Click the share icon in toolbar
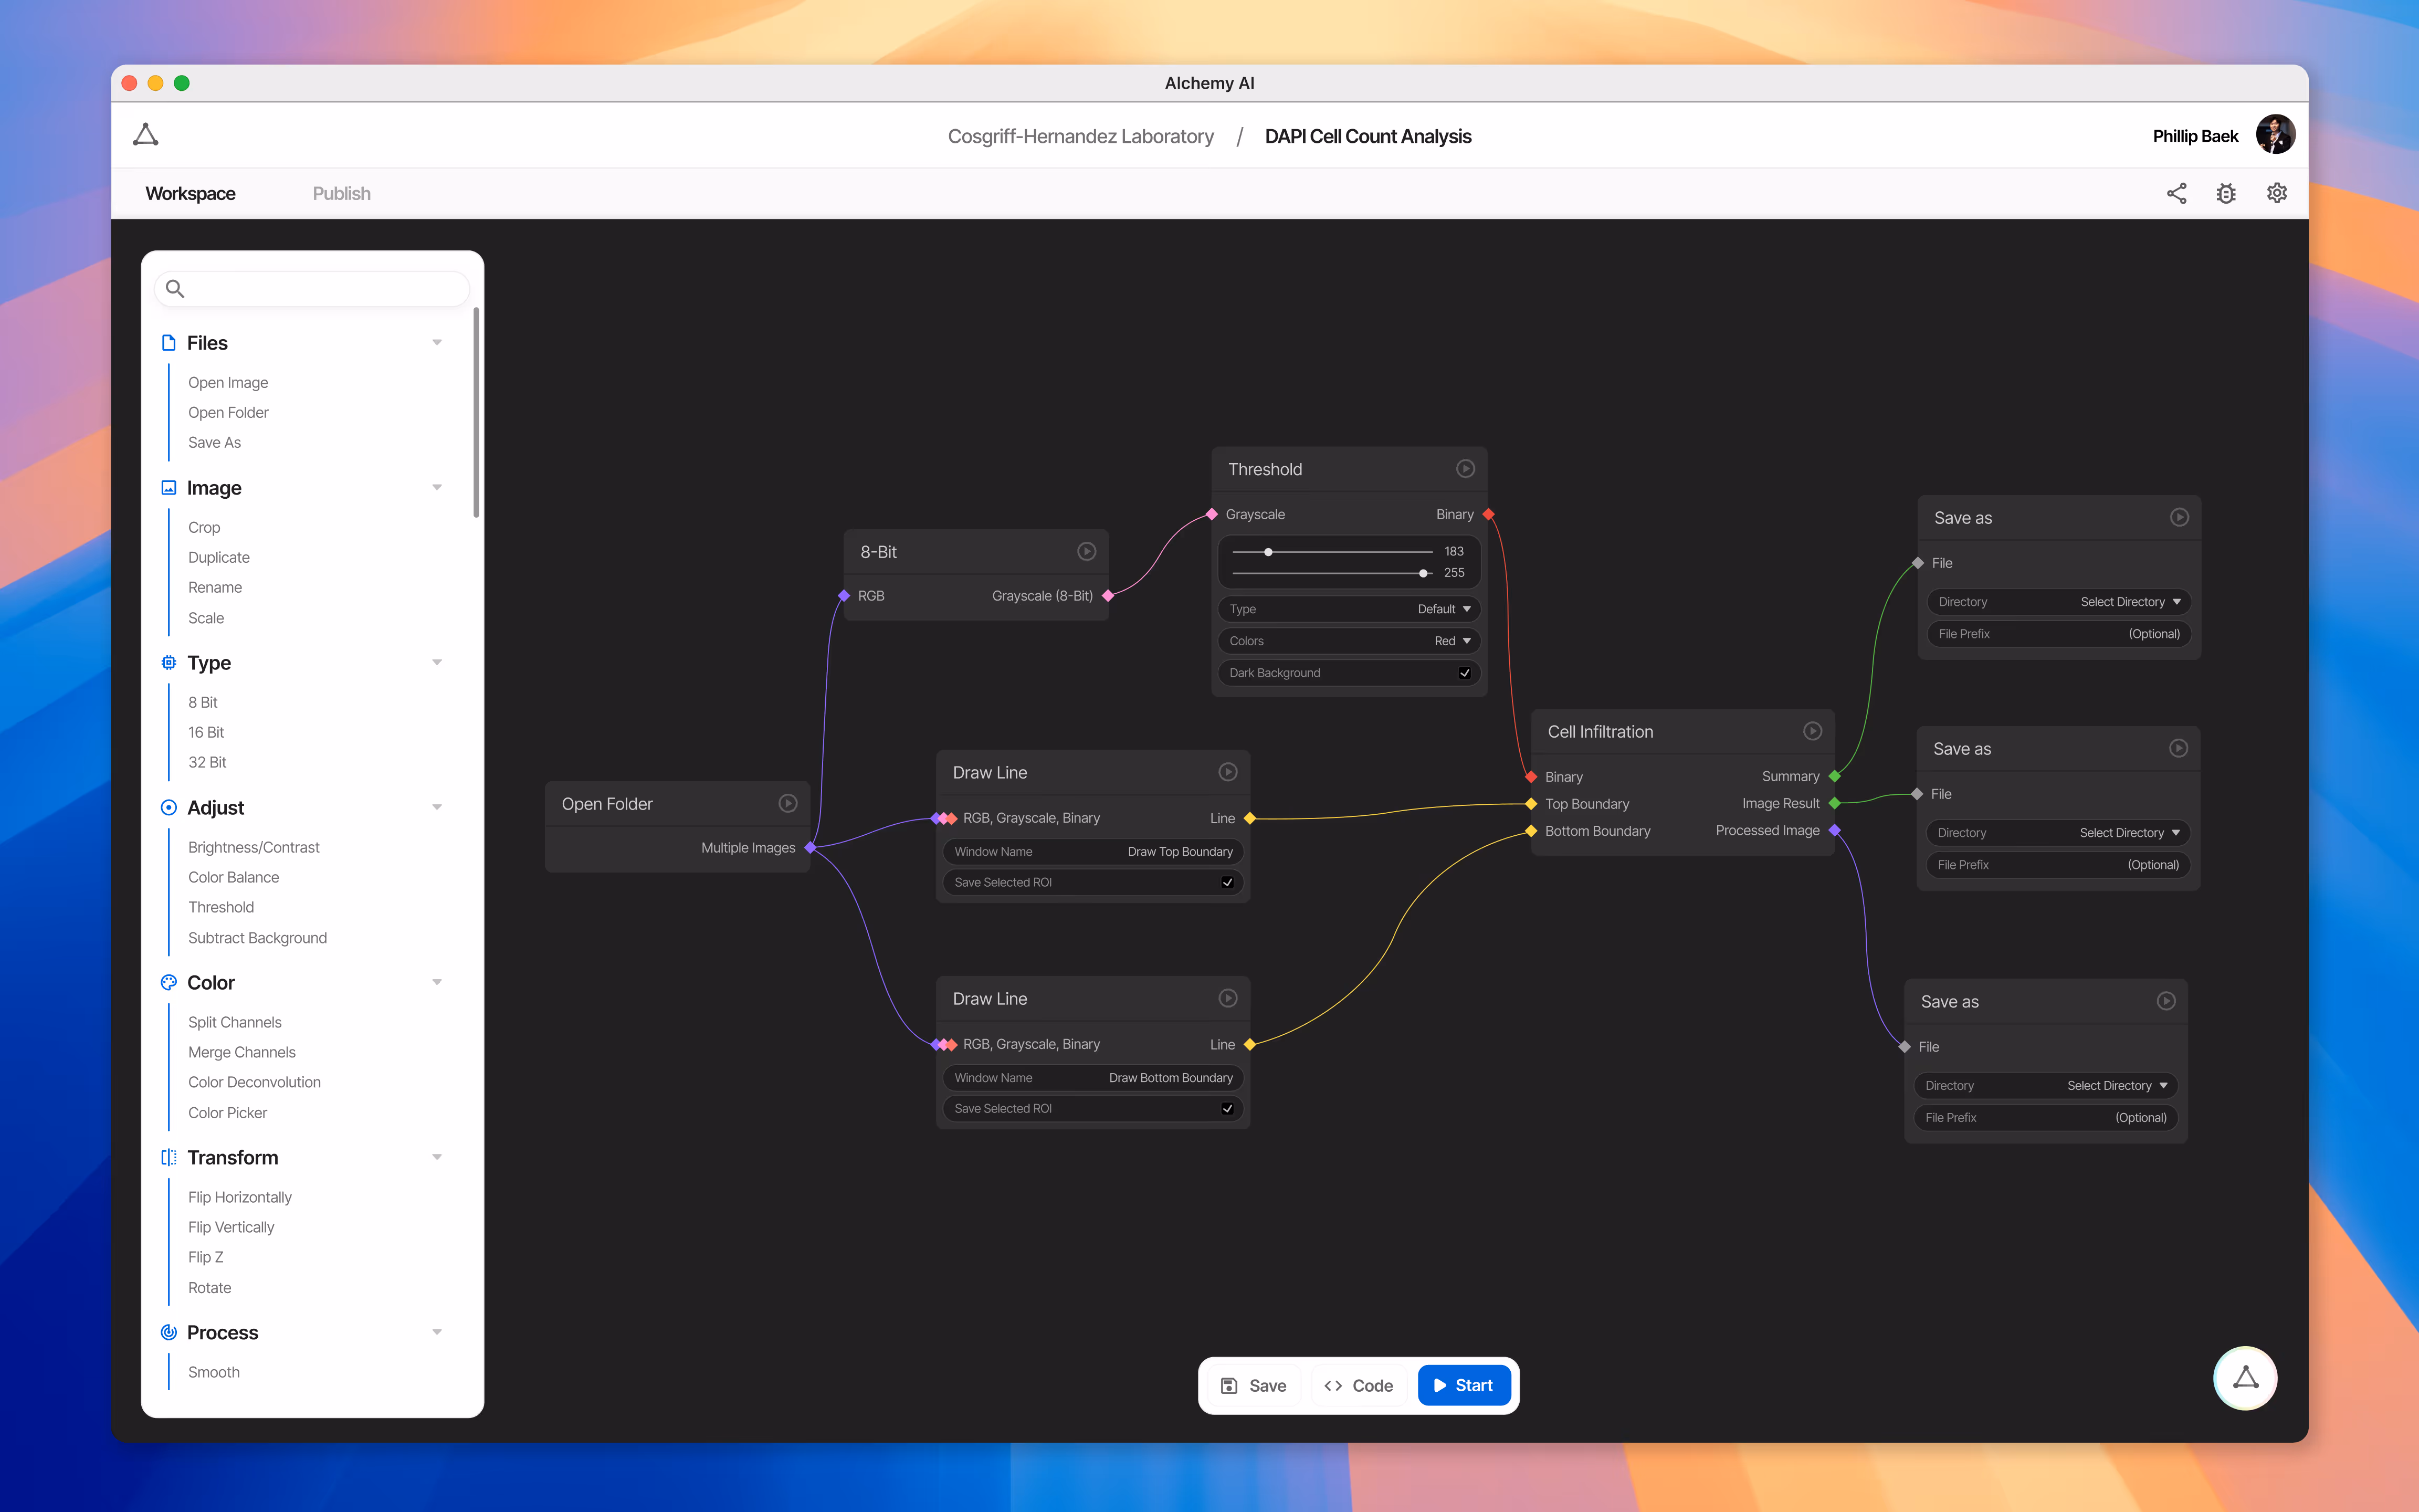2419x1512 pixels. (2176, 193)
